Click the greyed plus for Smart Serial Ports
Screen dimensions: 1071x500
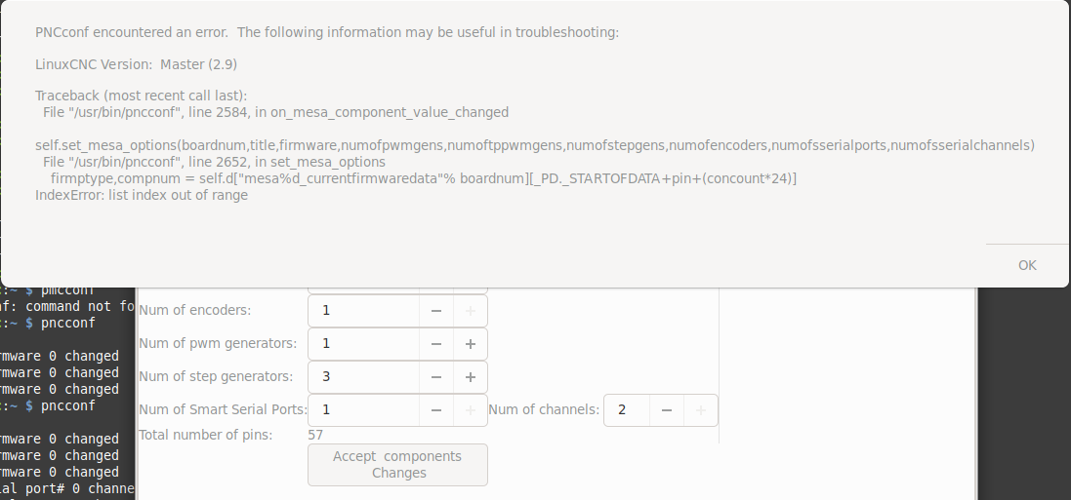click(x=470, y=410)
